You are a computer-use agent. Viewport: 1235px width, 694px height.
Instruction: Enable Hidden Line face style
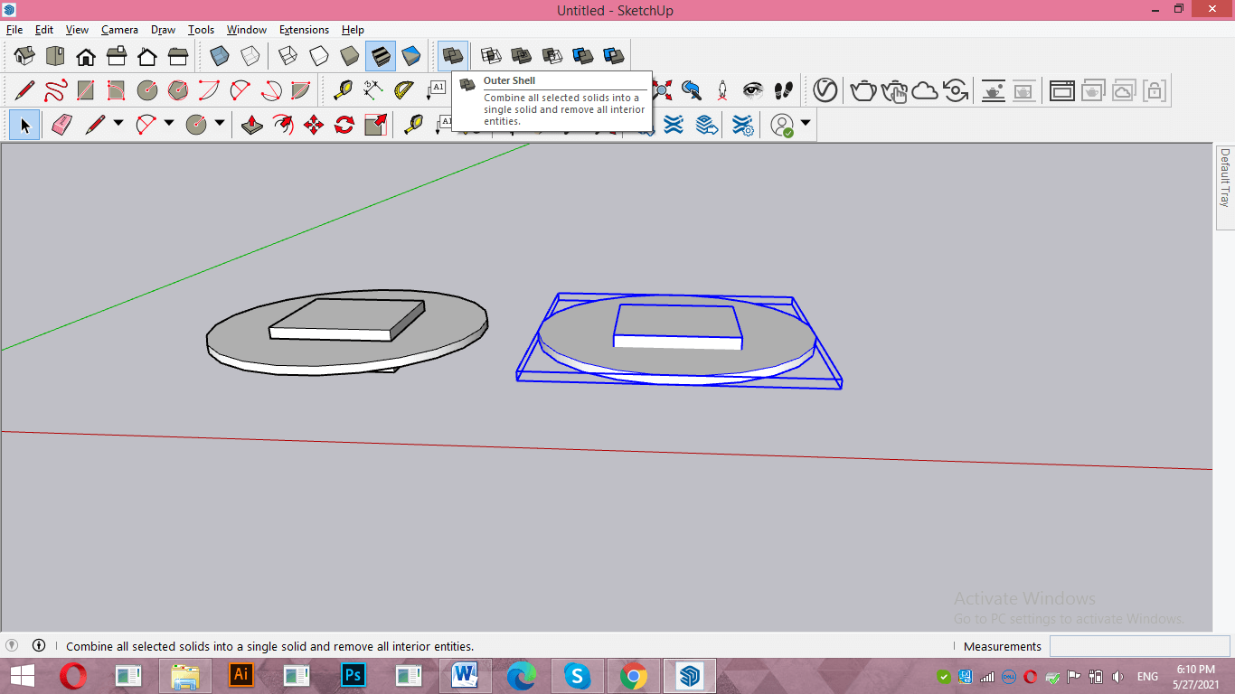pos(319,57)
